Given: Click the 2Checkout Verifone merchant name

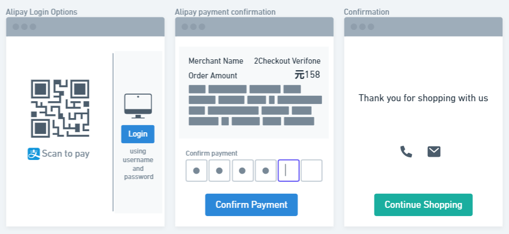Looking at the screenshot, I should pos(287,61).
